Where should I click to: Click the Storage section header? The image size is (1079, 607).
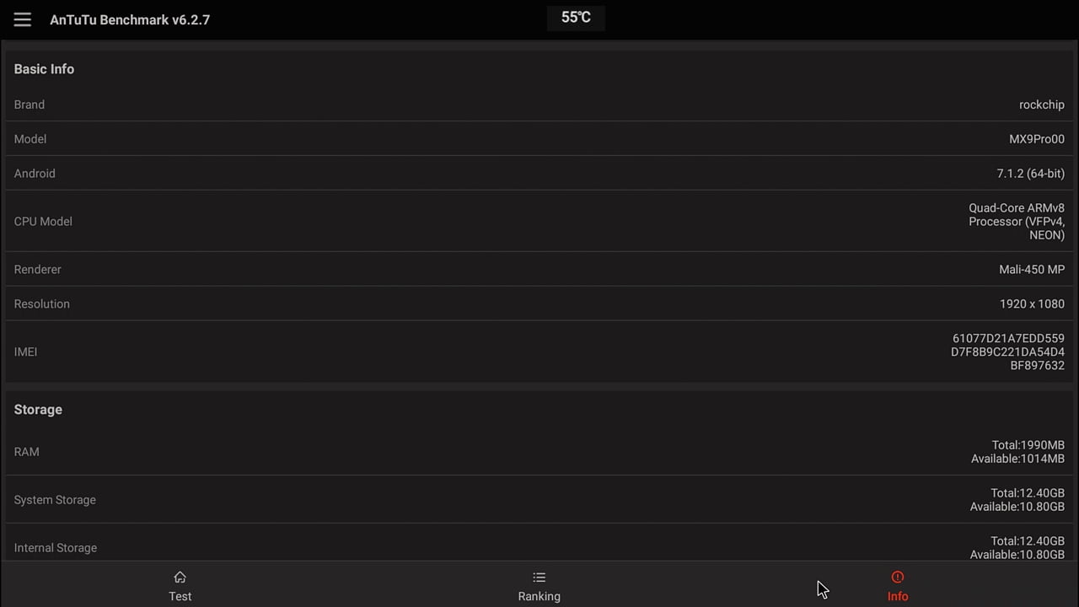(x=38, y=410)
